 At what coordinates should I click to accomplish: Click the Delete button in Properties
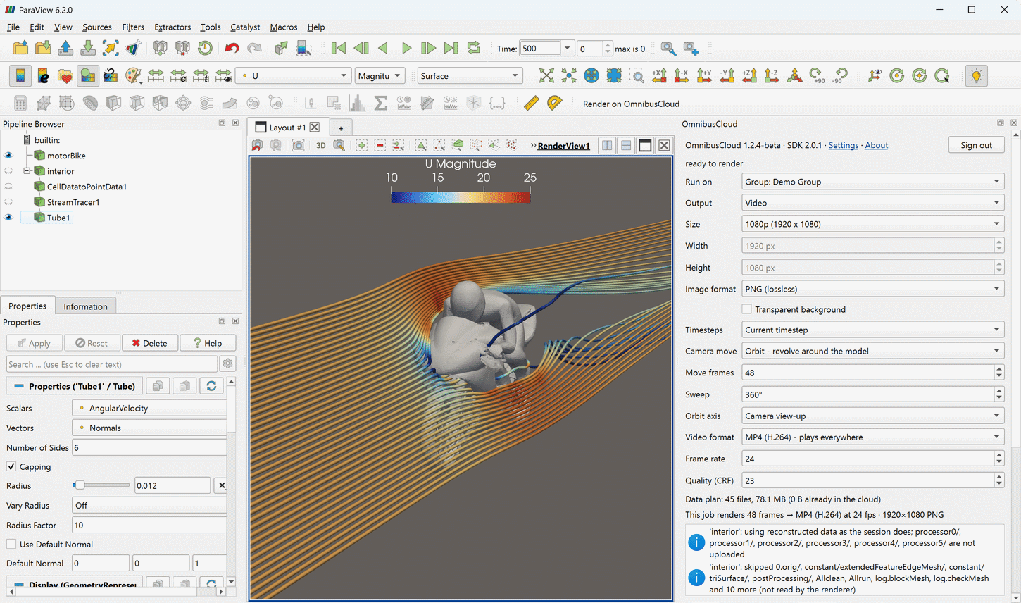[x=149, y=343]
